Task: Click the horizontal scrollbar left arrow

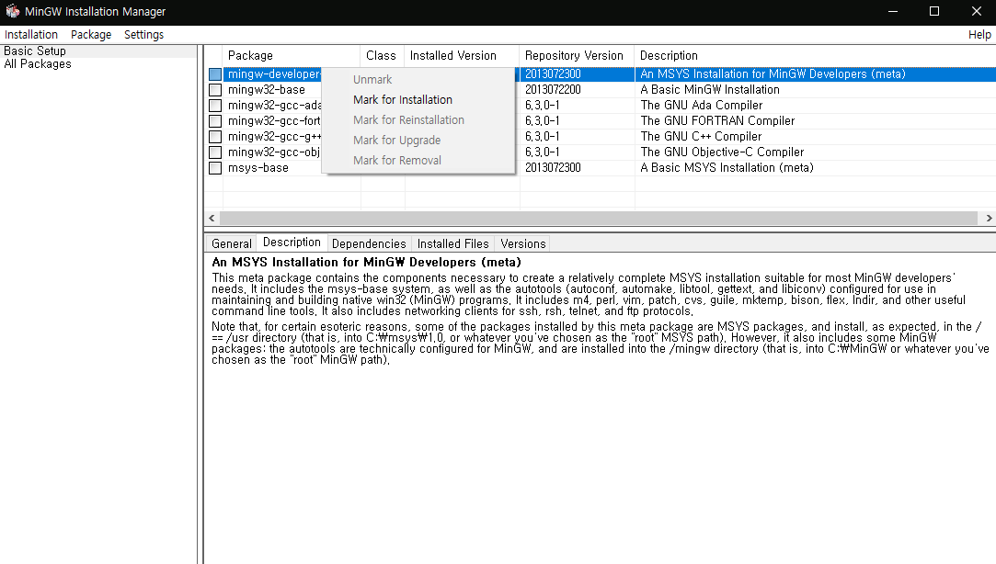Action: coord(212,219)
